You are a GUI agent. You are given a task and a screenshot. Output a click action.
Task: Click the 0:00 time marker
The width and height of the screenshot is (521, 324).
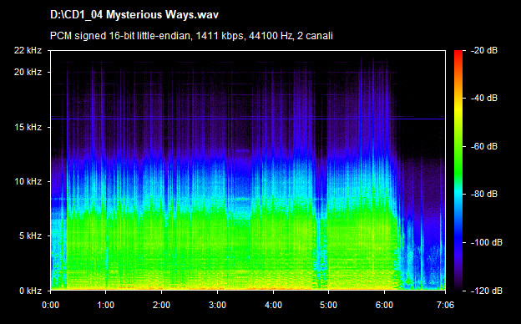point(50,305)
